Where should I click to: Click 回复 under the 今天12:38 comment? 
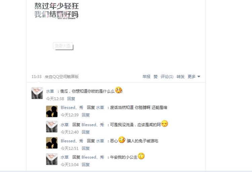[71, 99]
